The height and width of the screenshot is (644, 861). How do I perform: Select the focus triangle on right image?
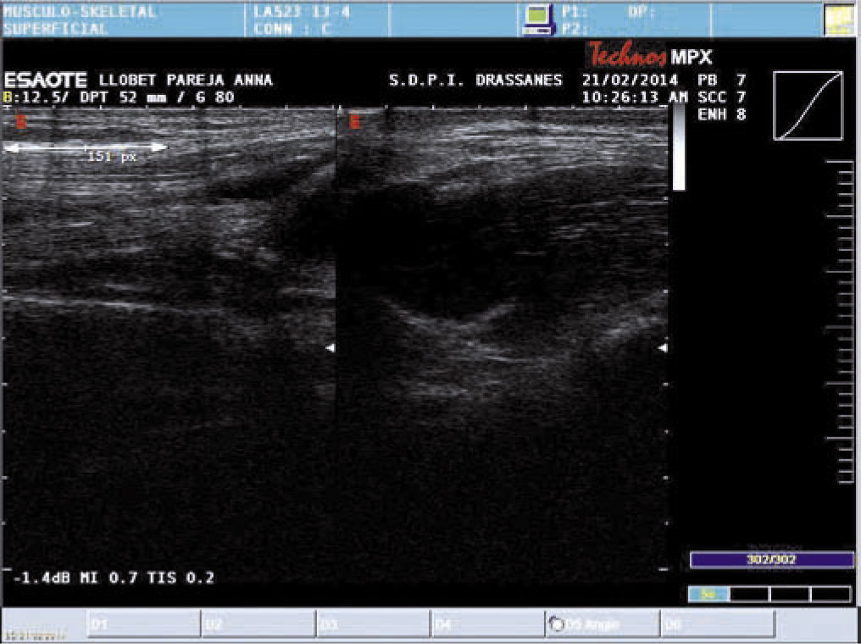(x=663, y=348)
